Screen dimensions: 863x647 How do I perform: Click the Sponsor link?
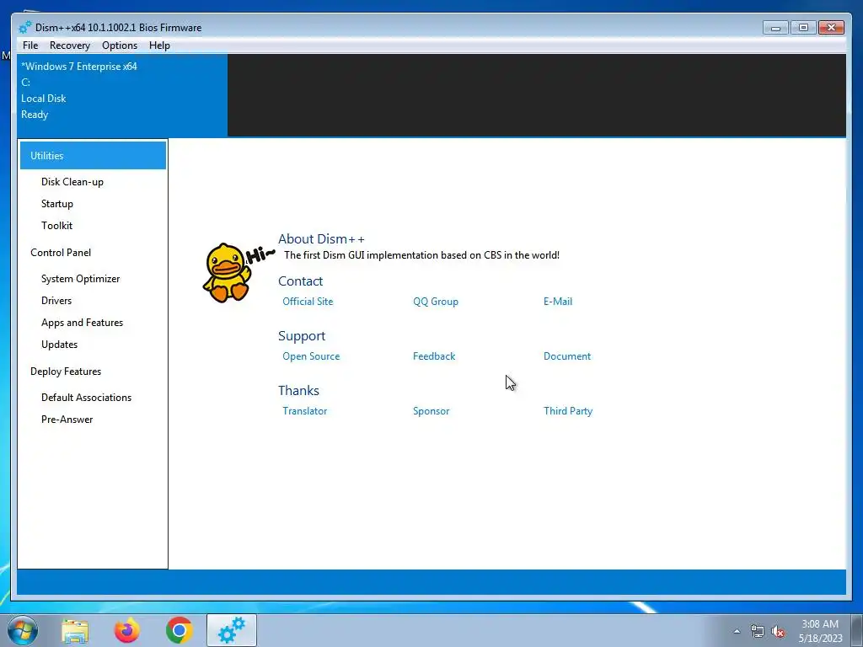coord(431,411)
